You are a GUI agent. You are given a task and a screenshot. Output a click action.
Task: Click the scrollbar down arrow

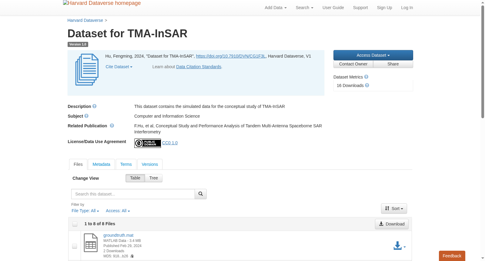[483, 258]
